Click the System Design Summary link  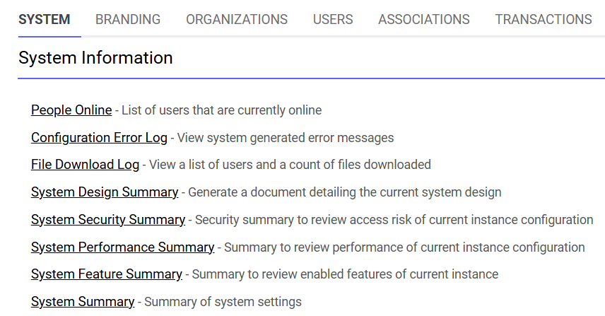[x=105, y=192]
